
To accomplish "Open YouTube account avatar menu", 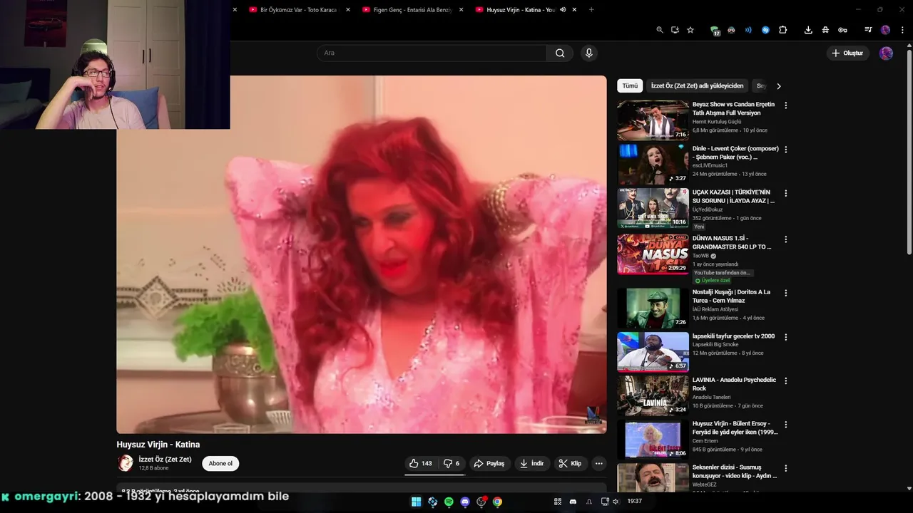I will click(x=886, y=53).
